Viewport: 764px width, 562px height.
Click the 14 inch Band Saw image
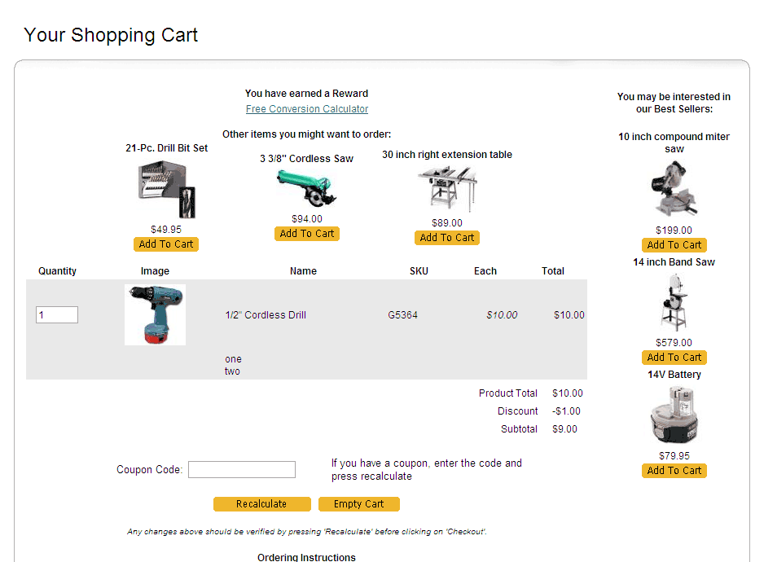pyautogui.click(x=674, y=302)
